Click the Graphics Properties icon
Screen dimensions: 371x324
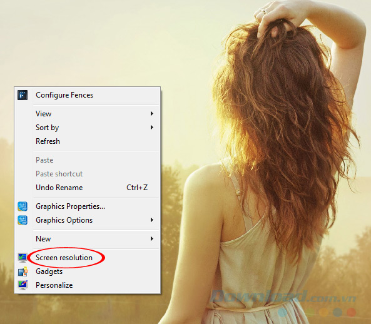click(x=23, y=206)
